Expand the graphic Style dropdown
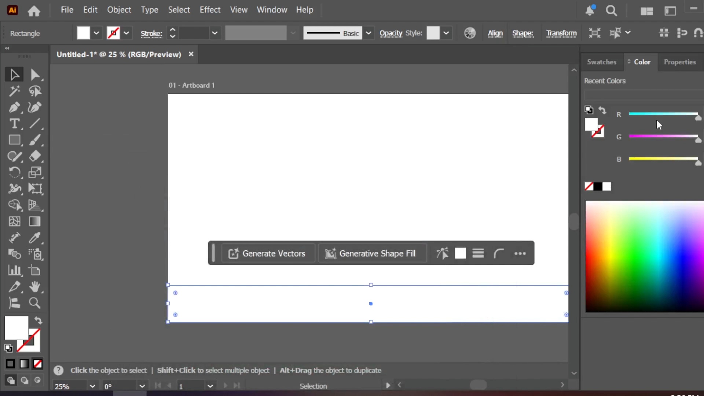The height and width of the screenshot is (396, 704). [446, 33]
